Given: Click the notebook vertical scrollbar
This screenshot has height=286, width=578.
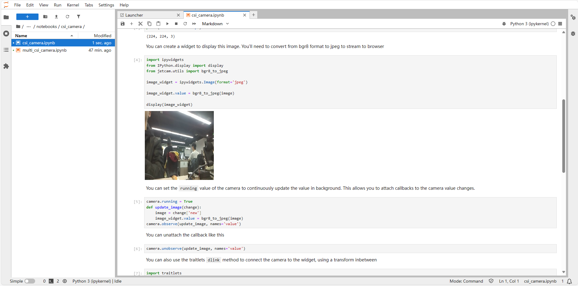Looking at the screenshot, I should pyautogui.click(x=564, y=136).
